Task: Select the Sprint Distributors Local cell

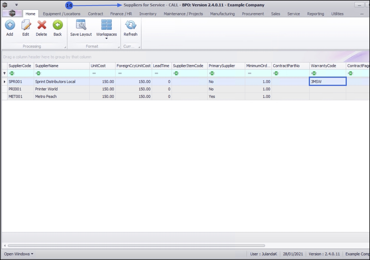Action: point(62,82)
